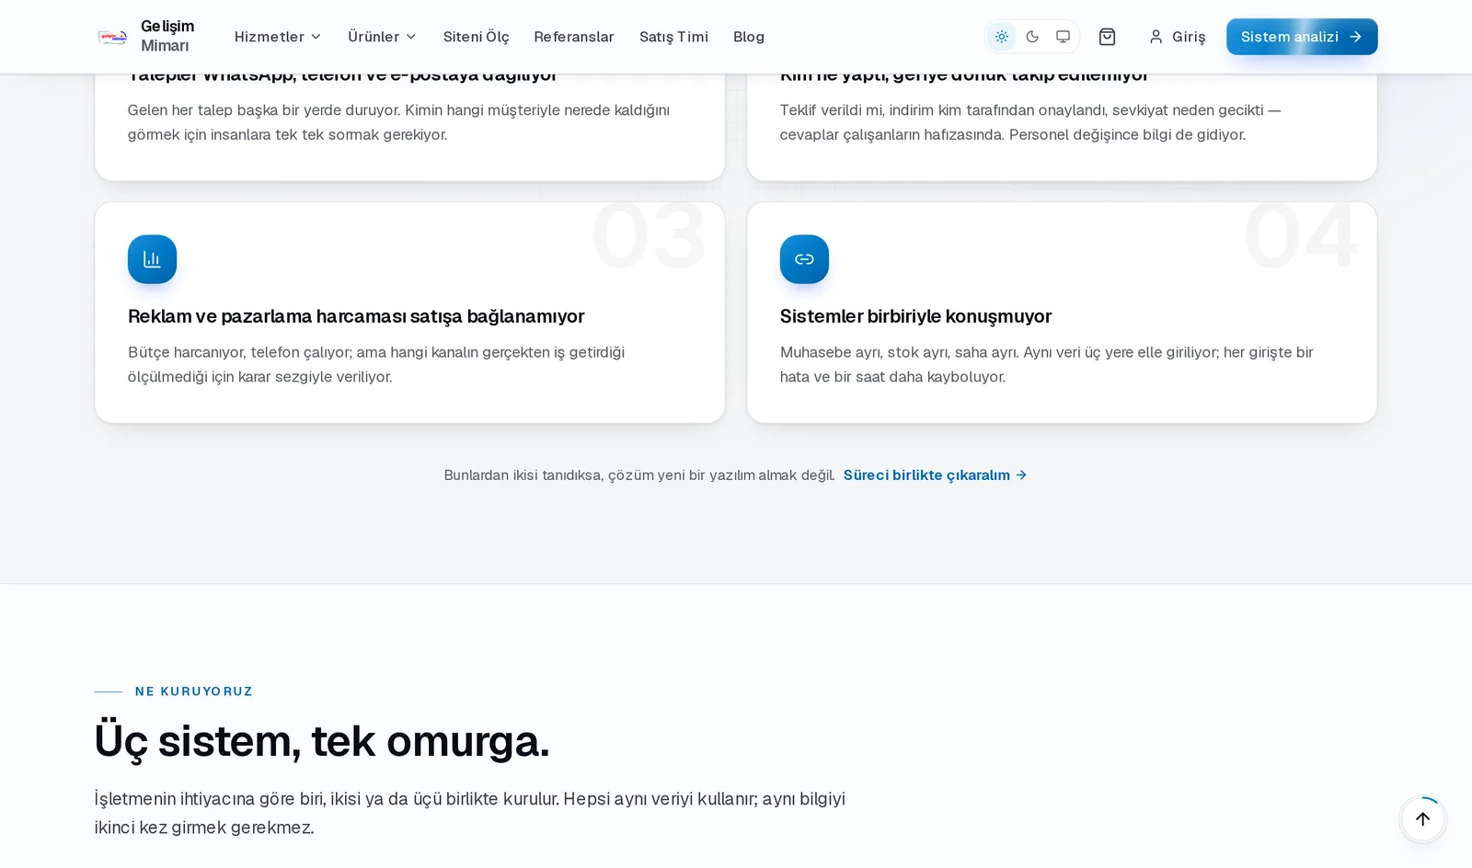1472x868 pixels.
Task: Click paragraph starting Teklif verildi mi
Action: [1030, 122]
